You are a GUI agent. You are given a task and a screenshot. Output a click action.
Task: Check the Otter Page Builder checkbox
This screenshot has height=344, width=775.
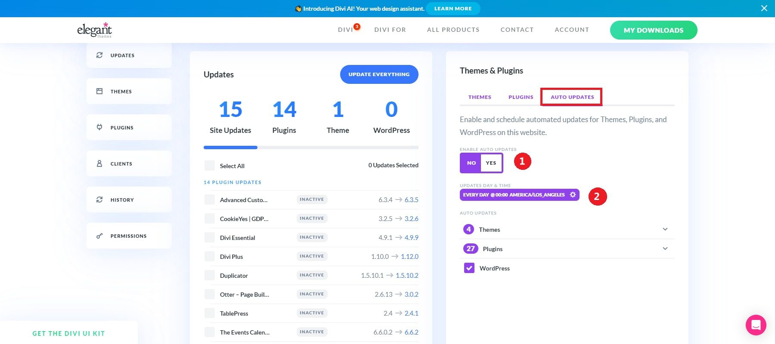click(x=210, y=294)
